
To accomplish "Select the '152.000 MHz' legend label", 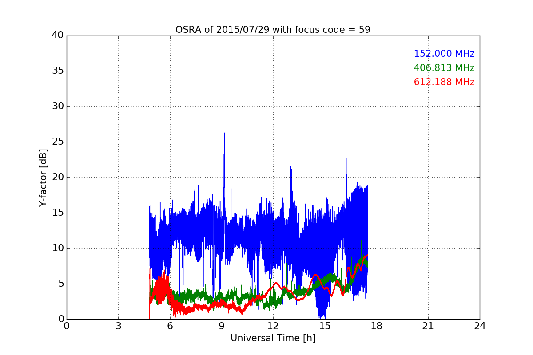I will 444,54.
